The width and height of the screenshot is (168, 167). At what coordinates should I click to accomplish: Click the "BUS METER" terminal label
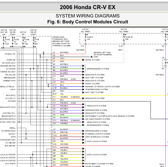click(10, 146)
